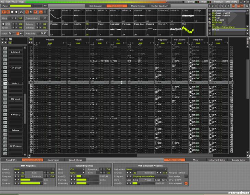Click the Panic button
This screenshot has height=195, width=250.
(x=5, y=6)
